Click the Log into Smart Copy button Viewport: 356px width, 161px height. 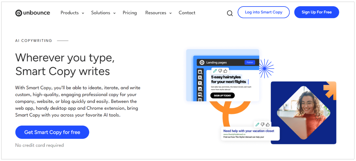click(x=263, y=12)
